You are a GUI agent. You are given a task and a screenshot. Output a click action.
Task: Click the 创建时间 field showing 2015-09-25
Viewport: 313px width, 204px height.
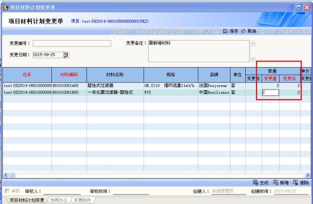tap(291, 191)
